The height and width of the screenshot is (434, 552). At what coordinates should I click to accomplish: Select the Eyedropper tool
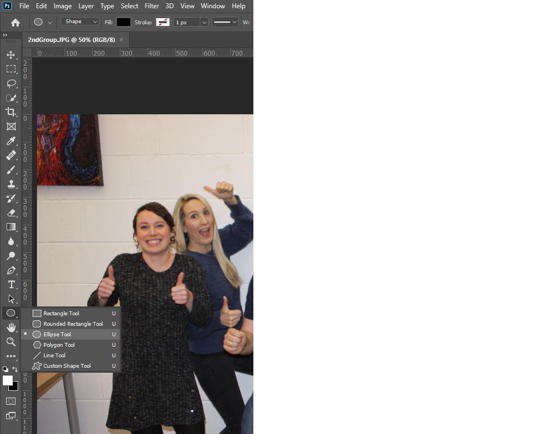(x=11, y=141)
